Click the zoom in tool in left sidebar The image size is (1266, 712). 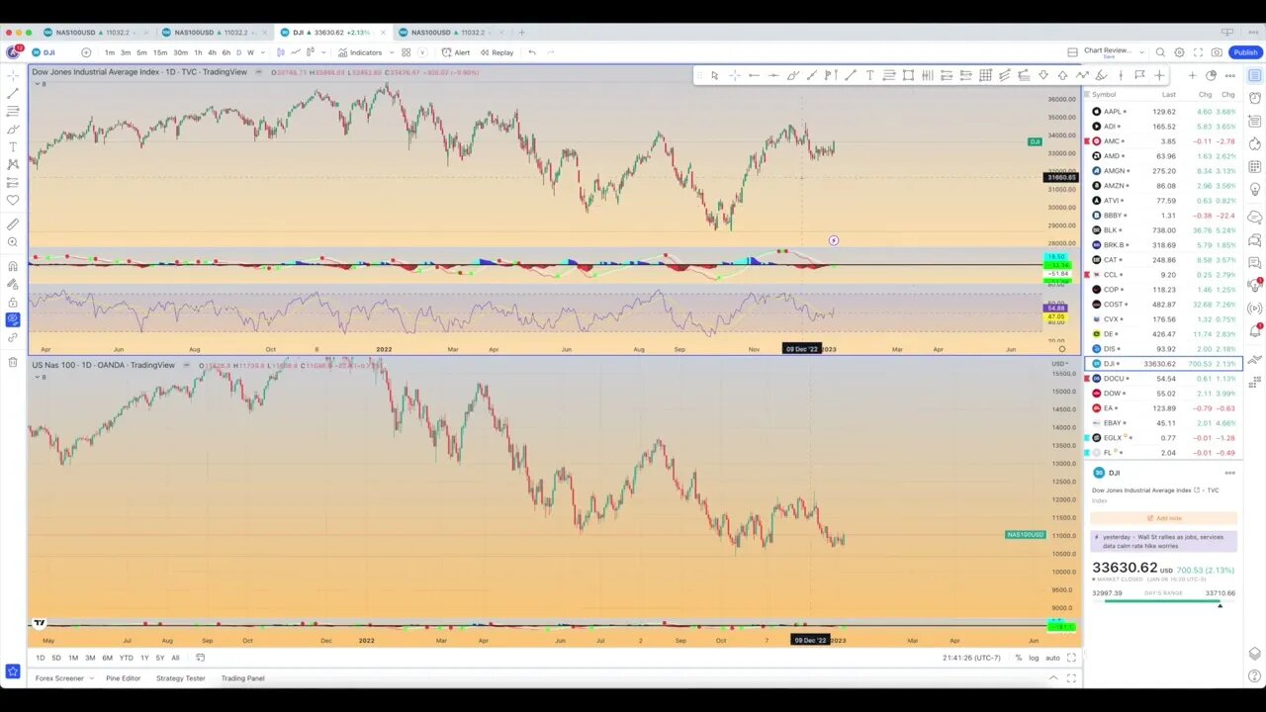(x=13, y=242)
